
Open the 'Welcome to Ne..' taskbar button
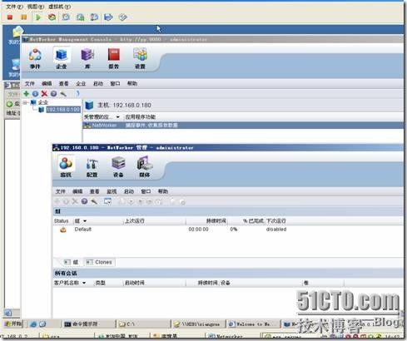pos(253,324)
